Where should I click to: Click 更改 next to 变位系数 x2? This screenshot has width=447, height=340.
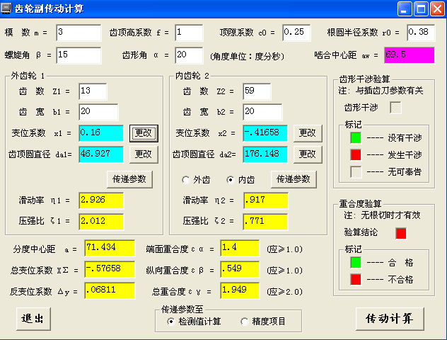coord(308,133)
